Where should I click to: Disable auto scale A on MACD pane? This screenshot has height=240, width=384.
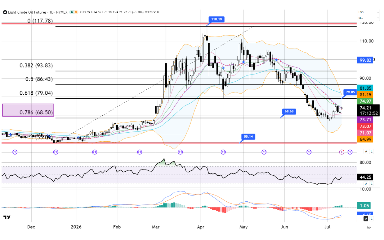tap(366, 219)
